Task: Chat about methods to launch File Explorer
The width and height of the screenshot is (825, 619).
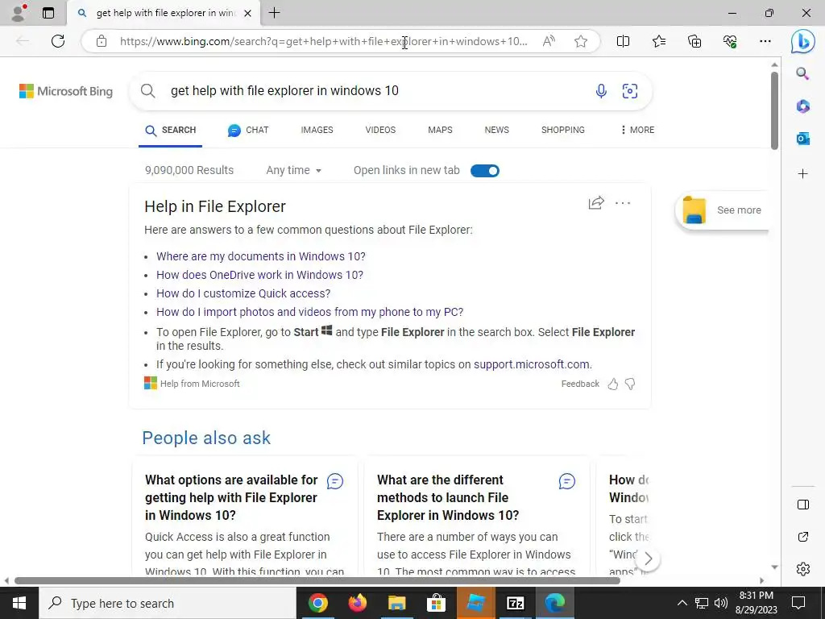Action: [x=567, y=481]
